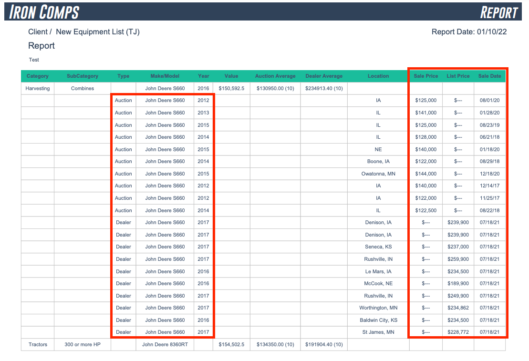Click the sale date 08/22/18

(489, 210)
